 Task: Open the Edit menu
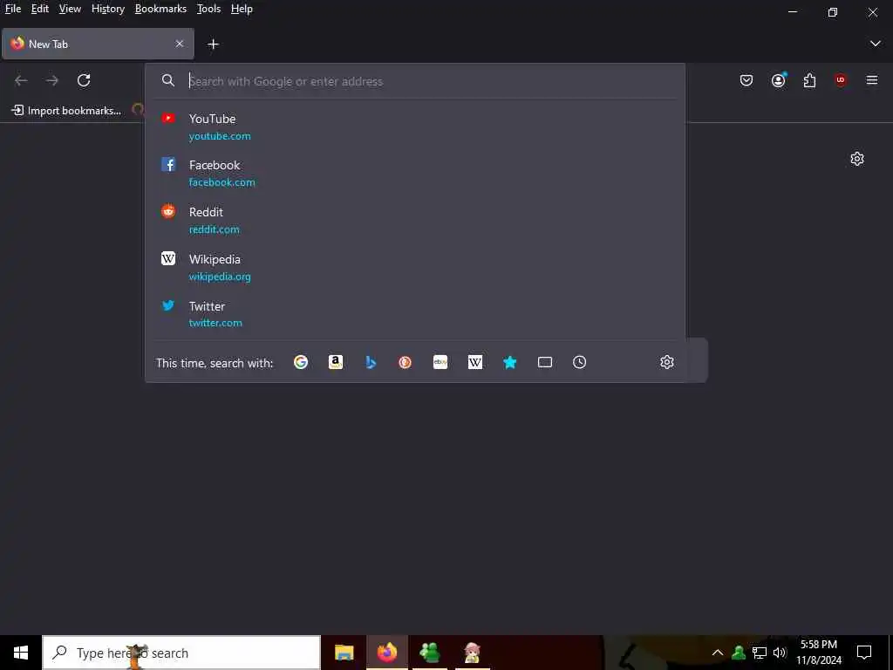40,9
